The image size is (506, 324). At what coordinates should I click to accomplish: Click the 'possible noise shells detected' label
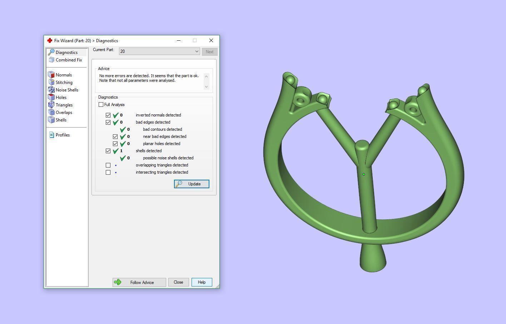[168, 158]
